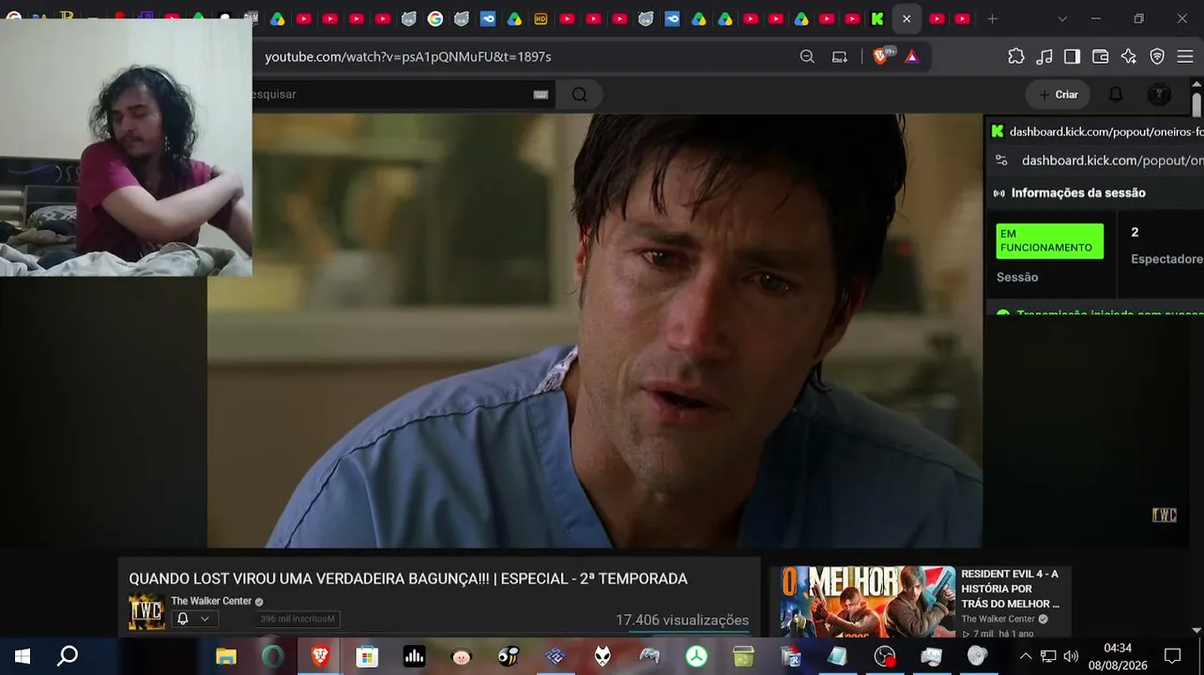Close the active browser tab
The height and width of the screenshot is (675, 1204).
[907, 19]
